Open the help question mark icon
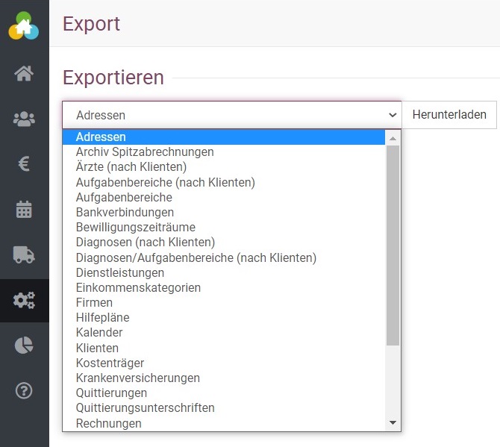 coord(24,390)
